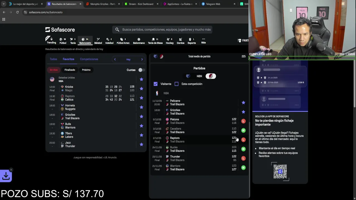Image resolution: width=356 pixels, height=200 pixels.
Task: Open the Chrome apps grid
Action: pos(4,19)
